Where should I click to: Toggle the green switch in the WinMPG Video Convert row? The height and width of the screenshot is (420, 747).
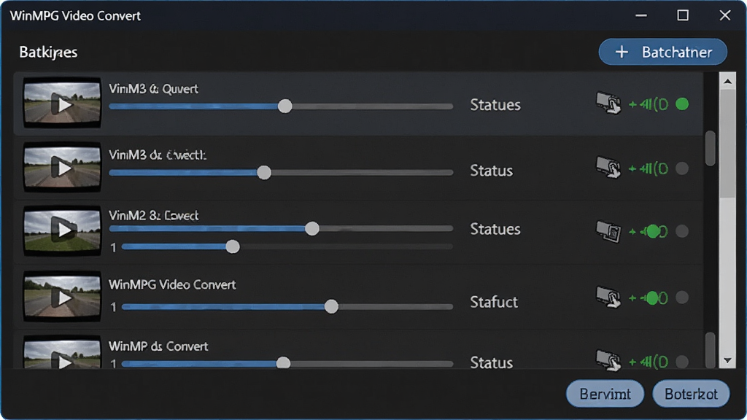[x=654, y=298]
